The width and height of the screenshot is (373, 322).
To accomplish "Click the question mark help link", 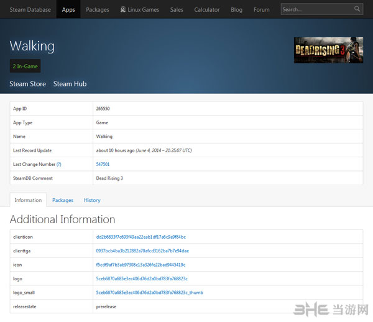I will pos(59,164).
